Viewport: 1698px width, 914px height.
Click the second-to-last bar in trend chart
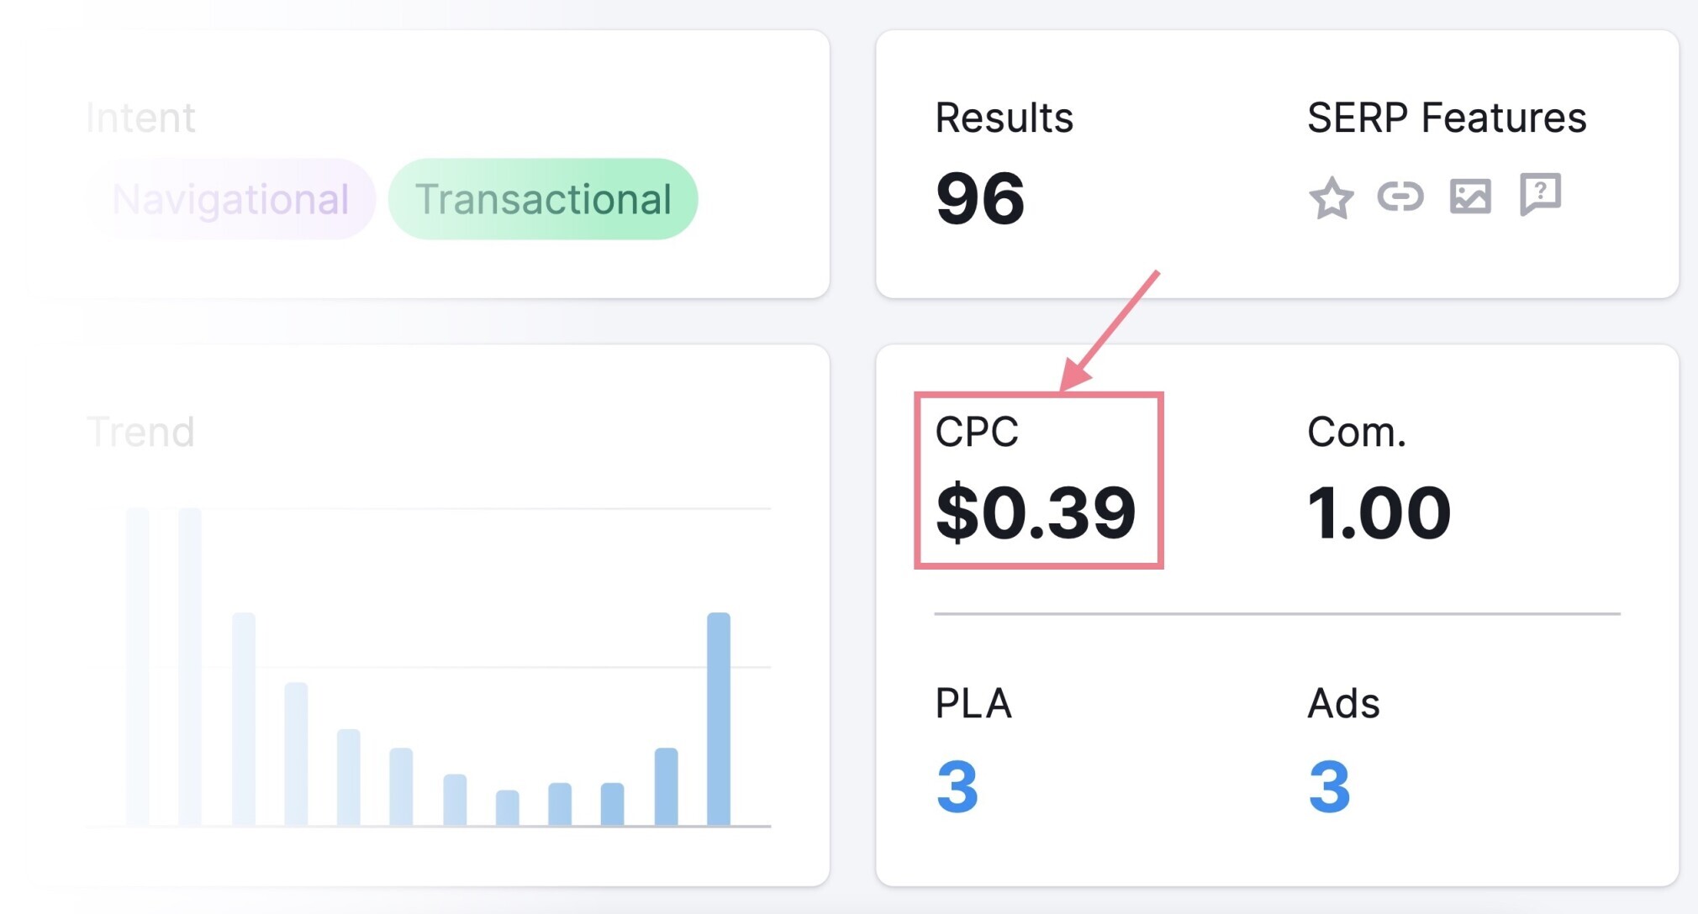[666, 786]
